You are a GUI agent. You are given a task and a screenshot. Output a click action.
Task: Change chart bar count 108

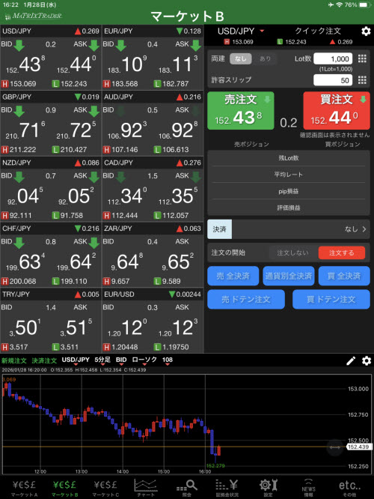coord(168,360)
